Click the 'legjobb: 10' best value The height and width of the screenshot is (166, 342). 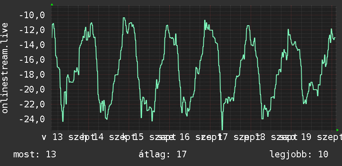pyautogui.click(x=299, y=154)
